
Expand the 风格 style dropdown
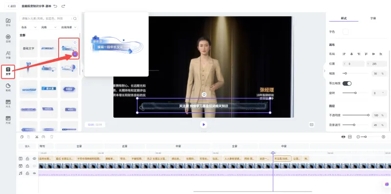tap(49, 27)
